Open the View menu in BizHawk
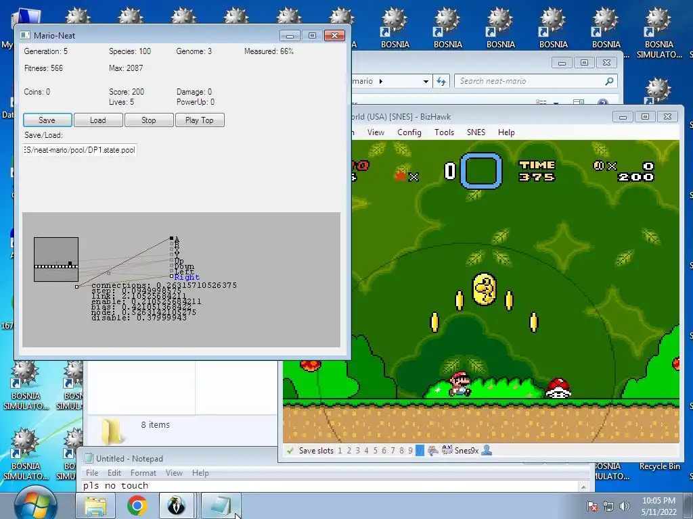Screen dimensions: 693x519 (x=376, y=132)
